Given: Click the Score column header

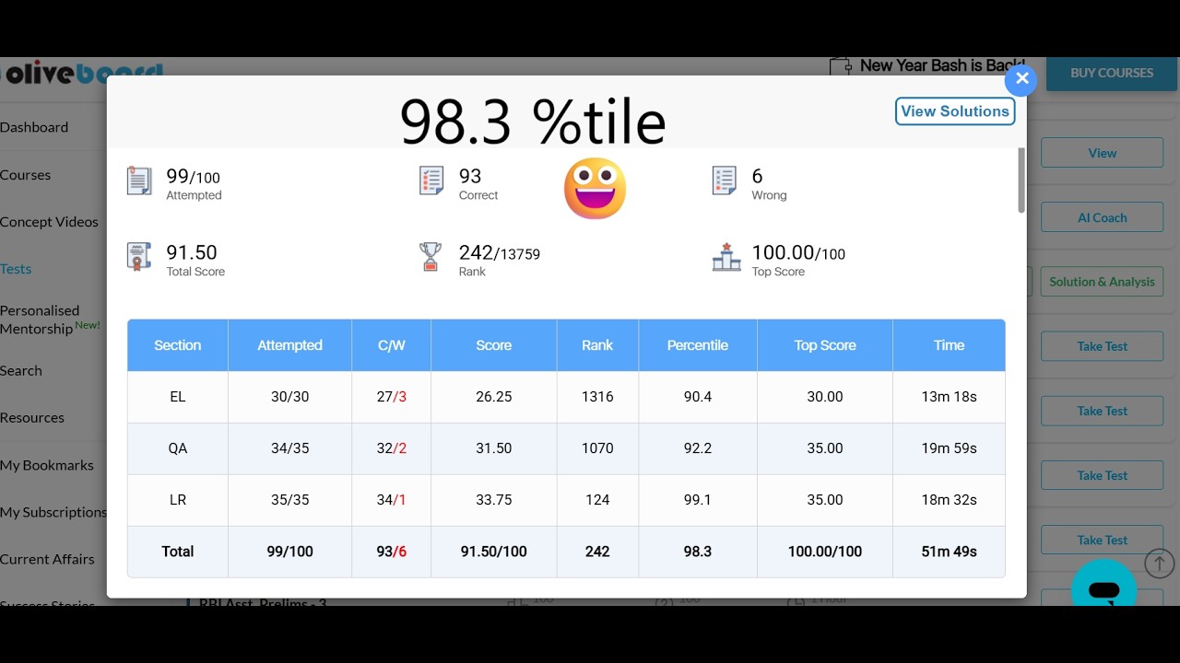Looking at the screenshot, I should (494, 345).
